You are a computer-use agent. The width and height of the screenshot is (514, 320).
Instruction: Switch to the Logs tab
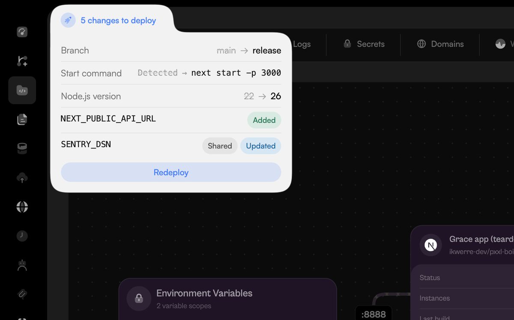tap(302, 44)
